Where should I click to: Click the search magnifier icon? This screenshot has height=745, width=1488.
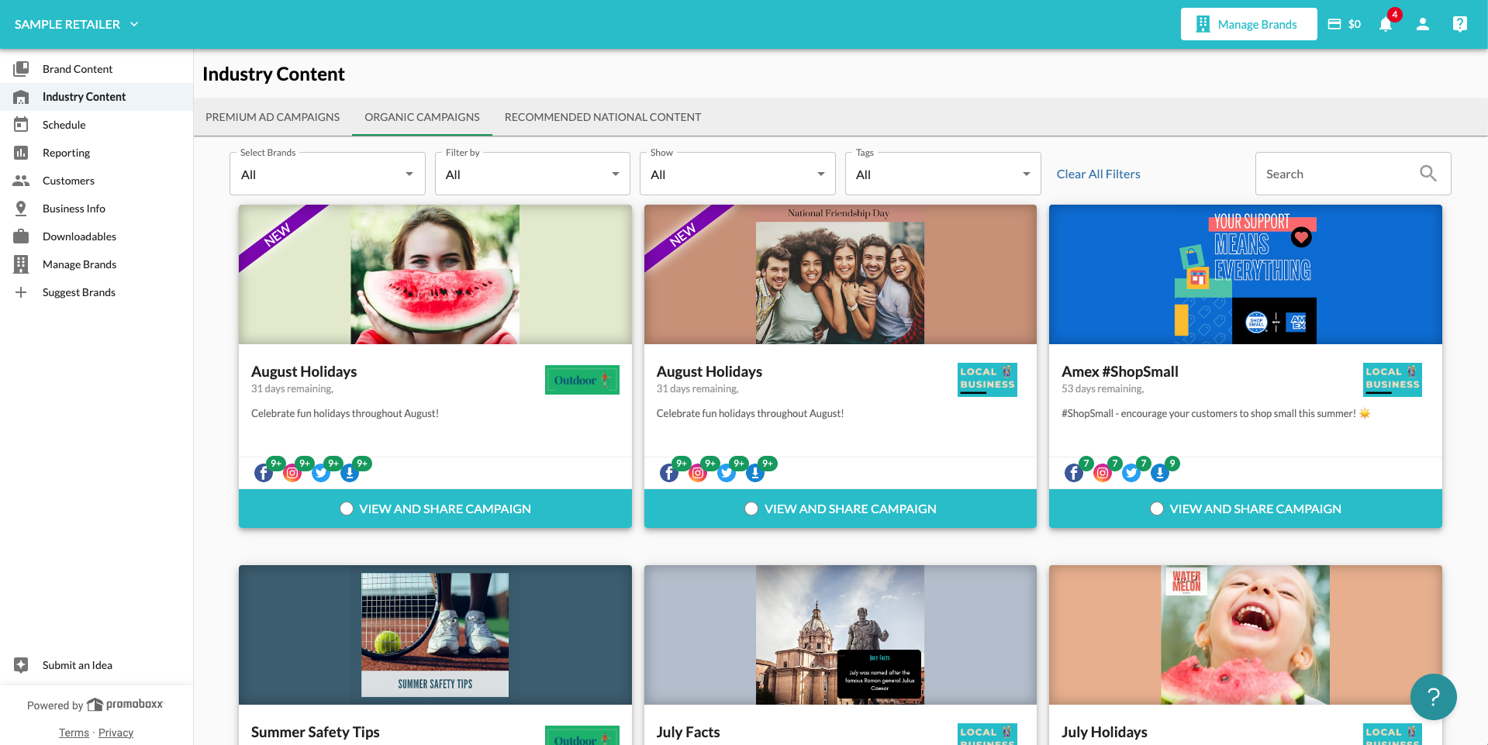1428,174
